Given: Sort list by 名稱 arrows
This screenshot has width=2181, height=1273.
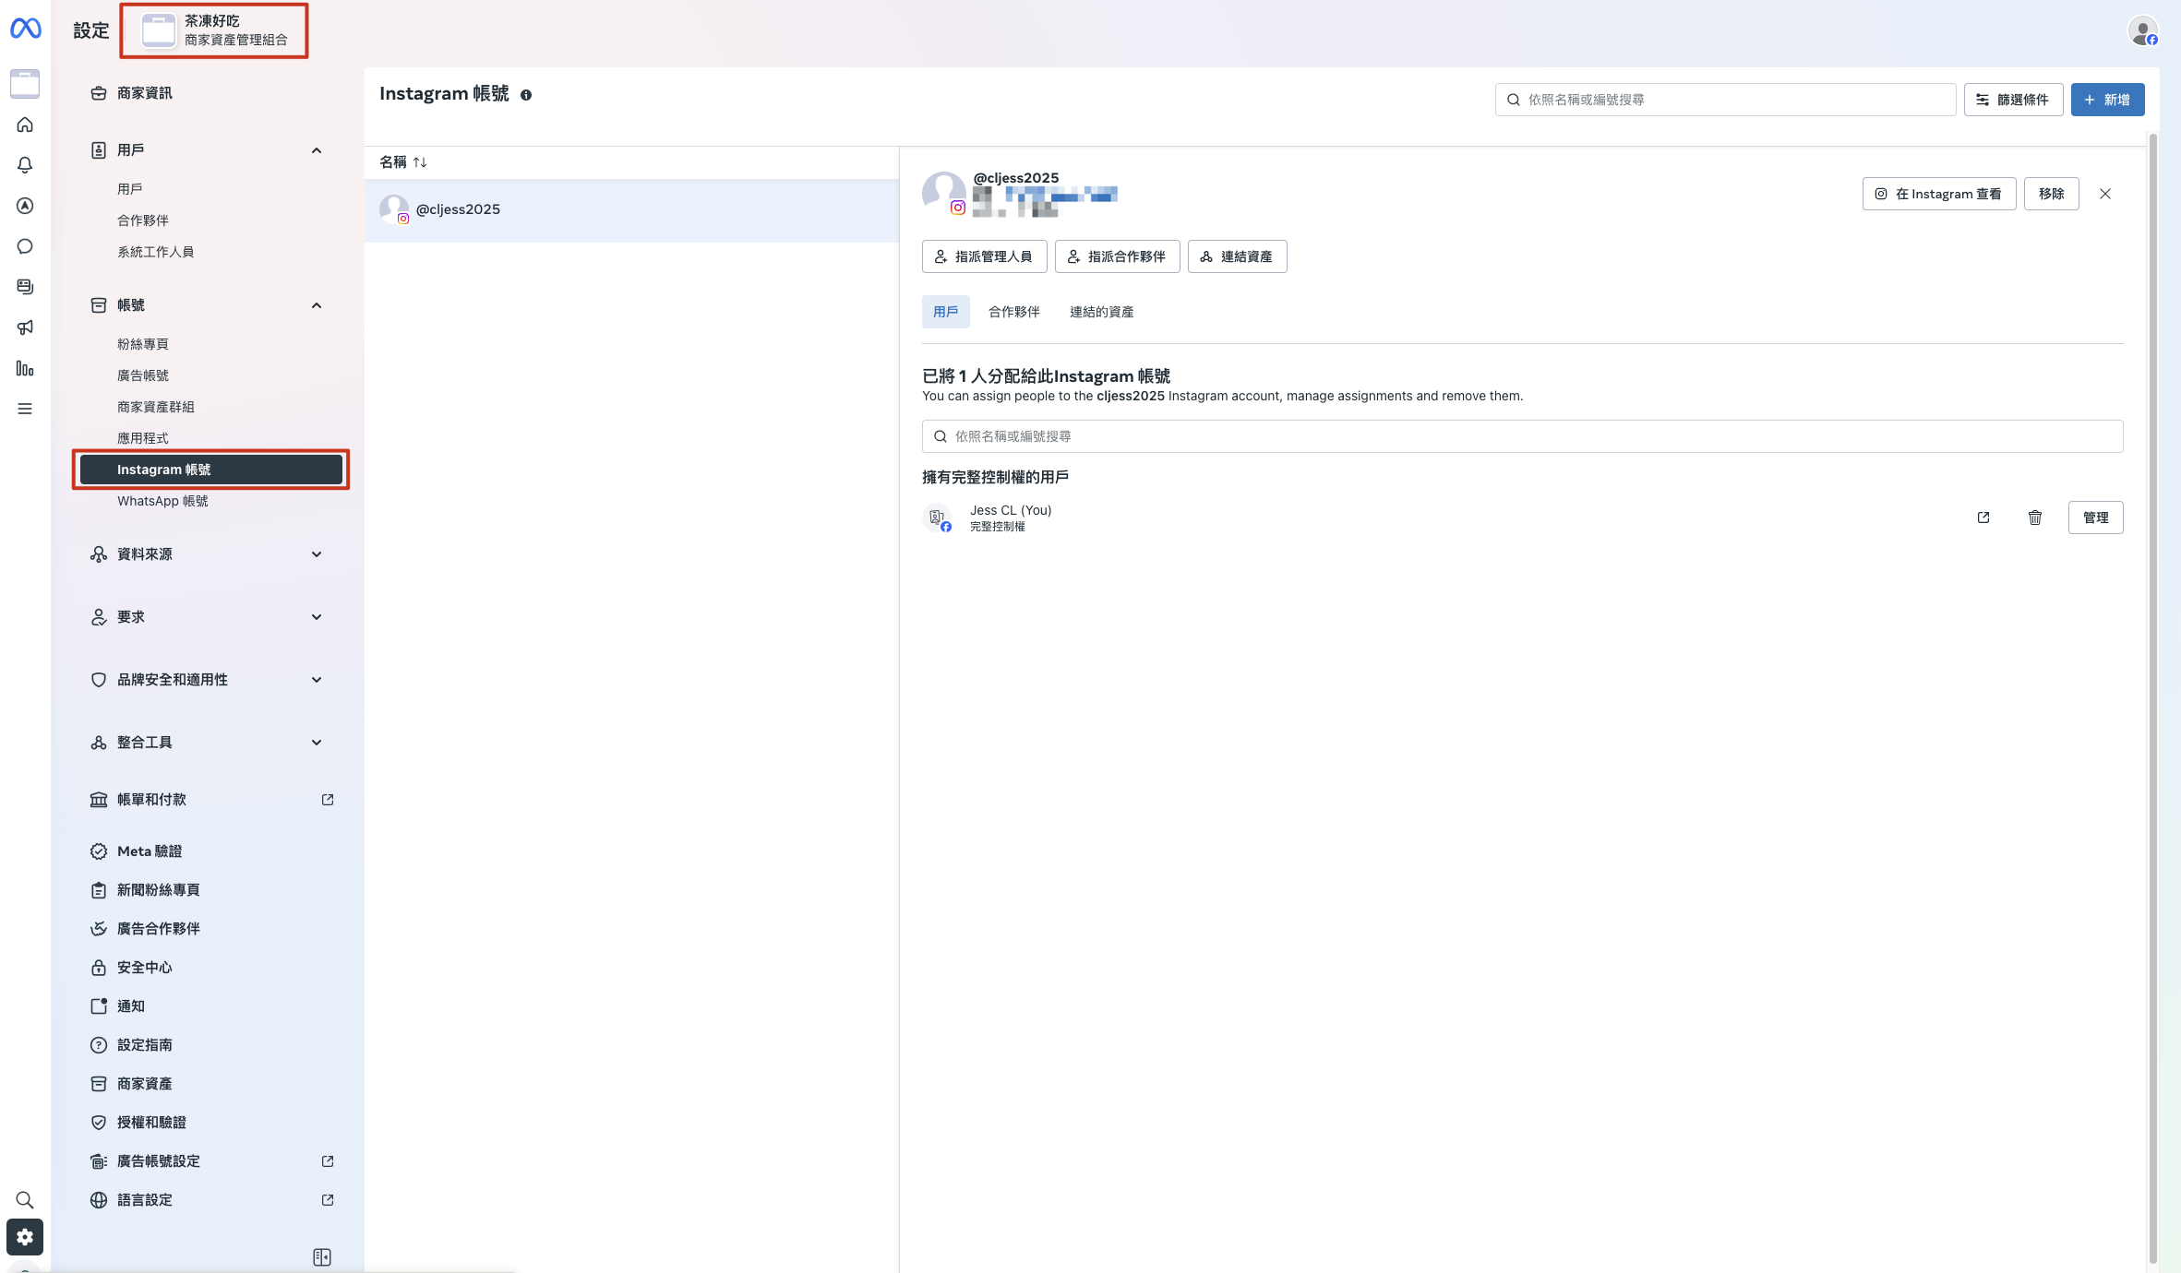Looking at the screenshot, I should point(420,162).
